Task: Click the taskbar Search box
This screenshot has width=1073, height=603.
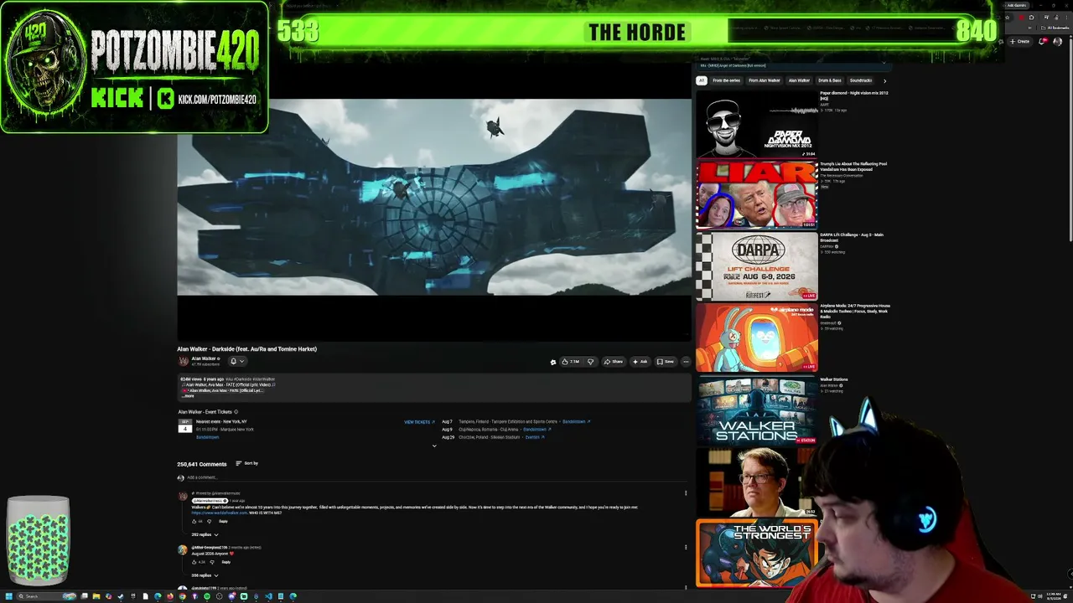Action: pos(45,596)
